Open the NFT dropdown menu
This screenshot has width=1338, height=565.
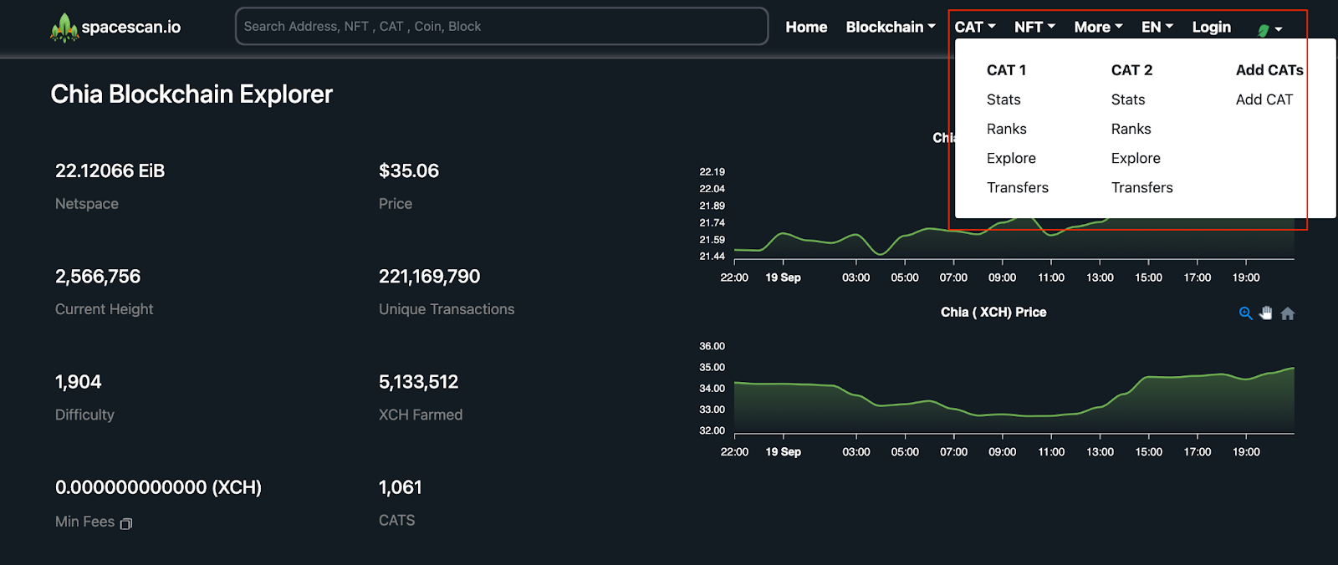pos(1034,27)
